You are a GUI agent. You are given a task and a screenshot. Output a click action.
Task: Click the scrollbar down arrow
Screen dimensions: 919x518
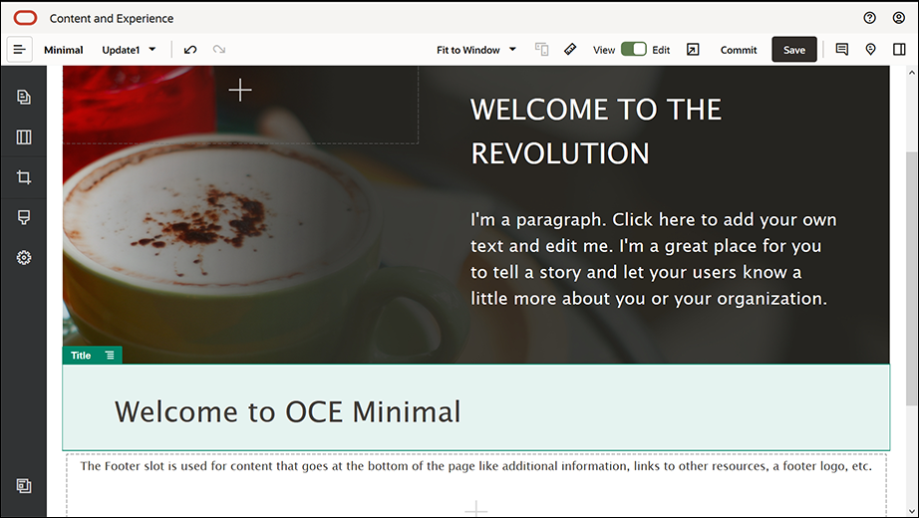click(x=911, y=511)
